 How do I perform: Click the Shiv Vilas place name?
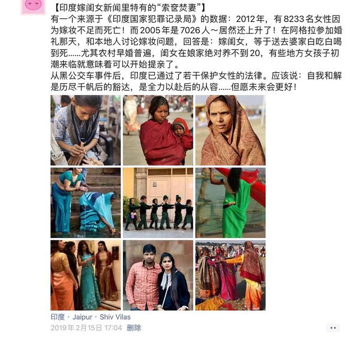tap(115, 317)
